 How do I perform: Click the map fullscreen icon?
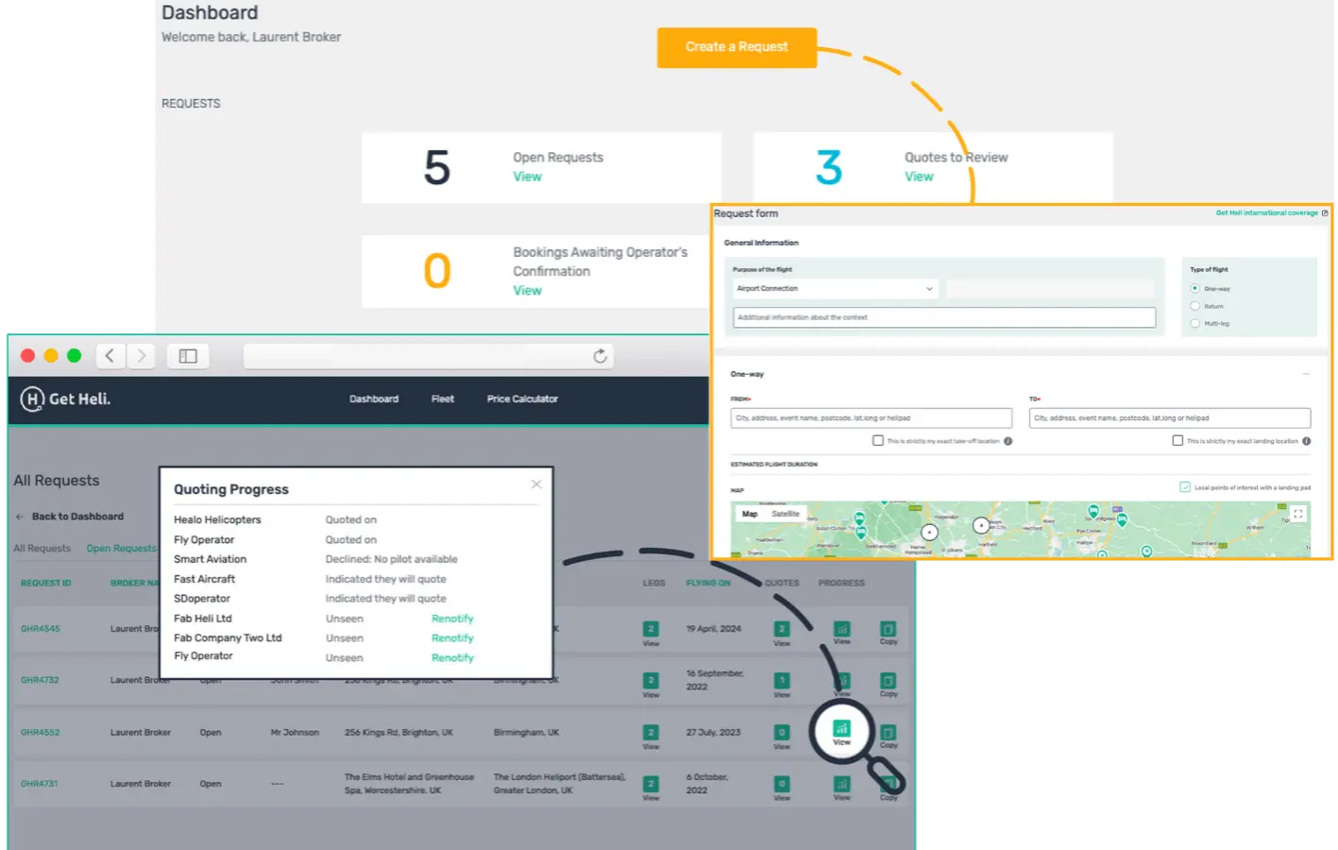pyautogui.click(x=1298, y=514)
